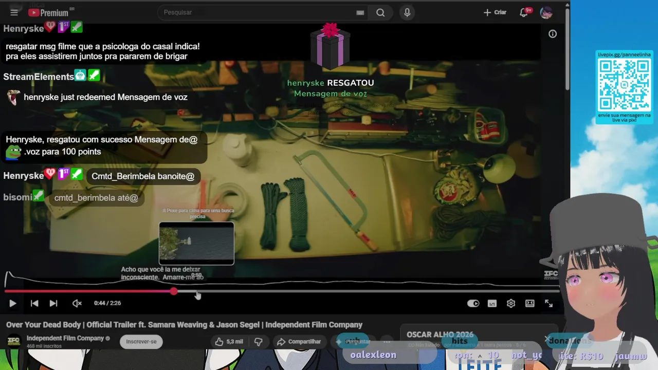This screenshot has height=370, width=658.
Task: Skip to next video
Action: [53, 303]
